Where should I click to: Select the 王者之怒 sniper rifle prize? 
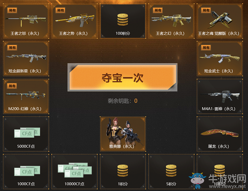pyautogui.click(x=26, y=21)
